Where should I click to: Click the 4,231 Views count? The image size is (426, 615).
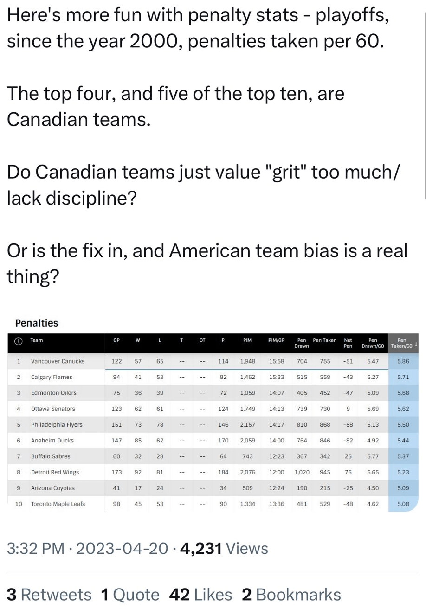point(224,549)
